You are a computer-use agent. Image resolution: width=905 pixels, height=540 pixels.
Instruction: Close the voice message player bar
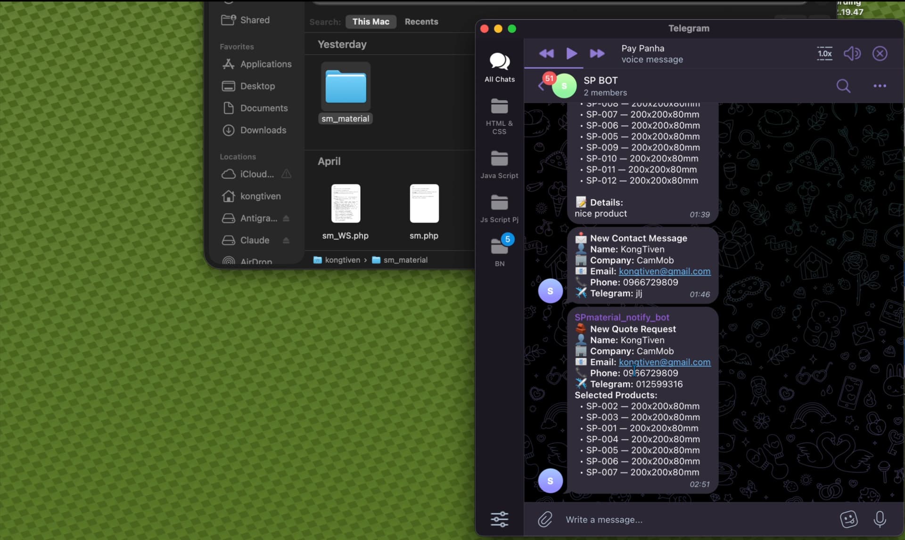point(880,53)
